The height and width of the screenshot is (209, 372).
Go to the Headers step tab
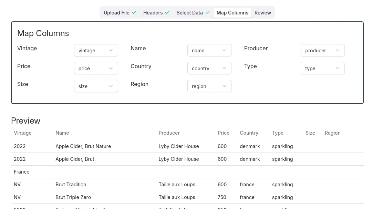[x=153, y=13]
